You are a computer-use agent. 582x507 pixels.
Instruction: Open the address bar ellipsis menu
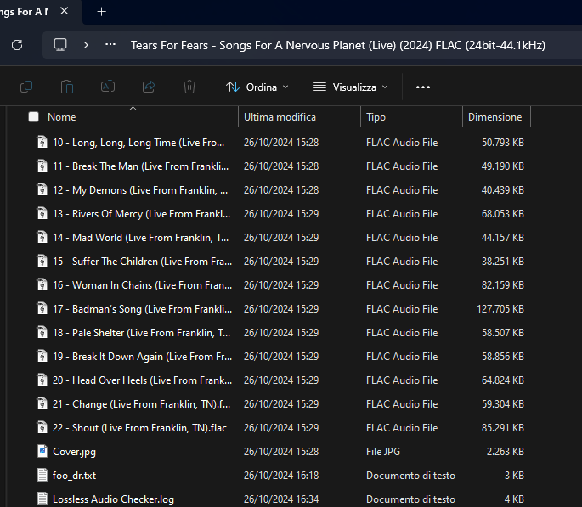point(110,45)
